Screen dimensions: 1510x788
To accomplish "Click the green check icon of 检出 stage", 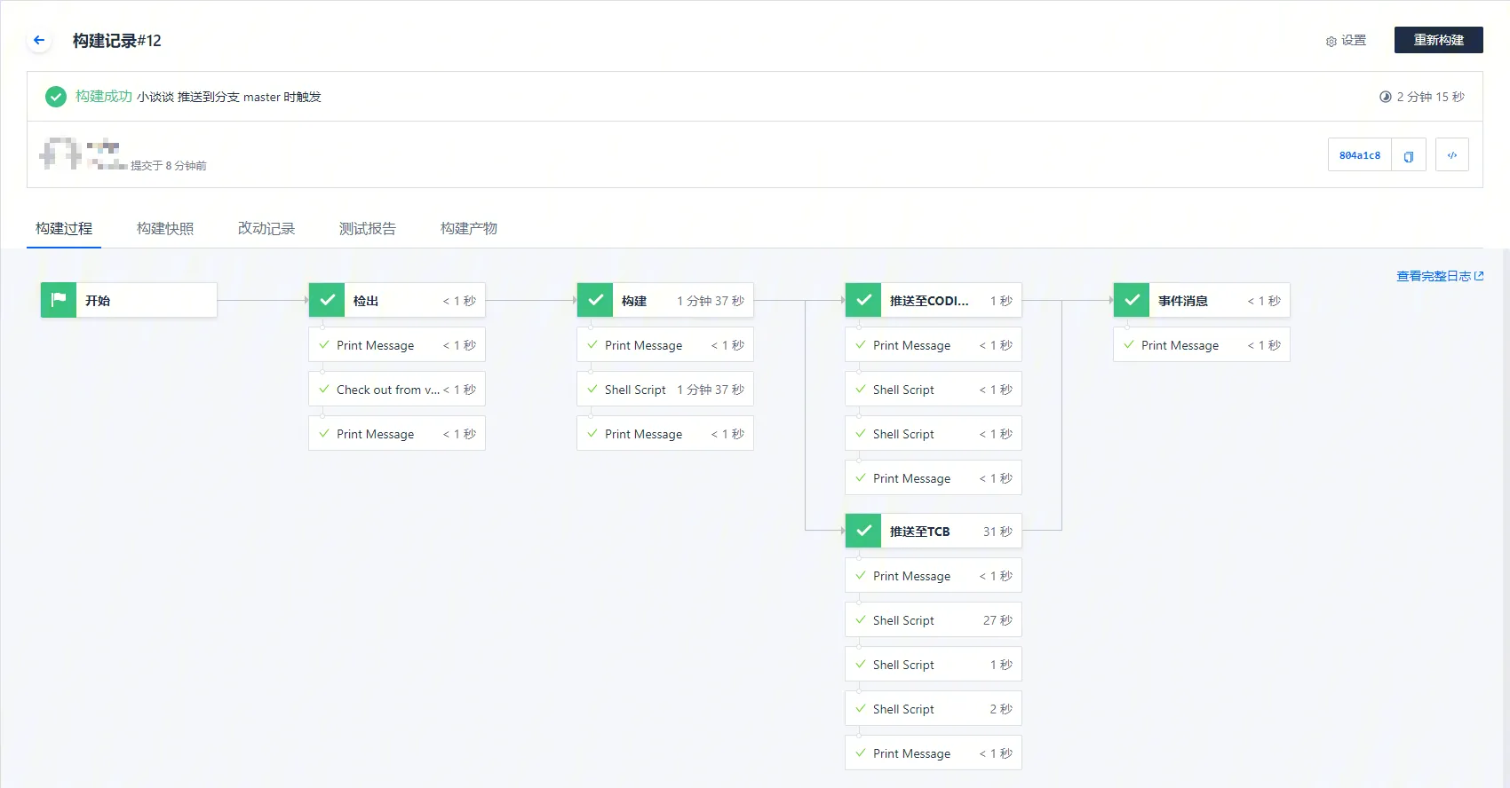I will (327, 300).
